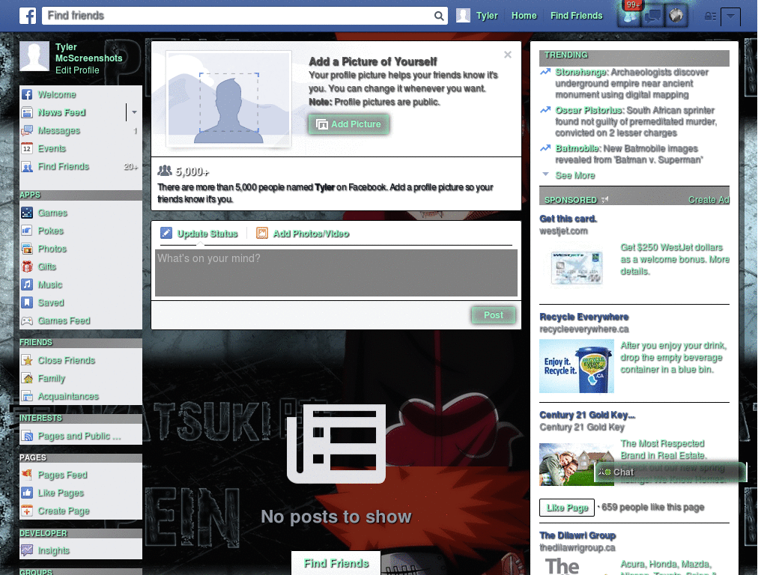Open the Batmobile trending topic
The width and height of the screenshot is (767, 575).
[577, 149]
